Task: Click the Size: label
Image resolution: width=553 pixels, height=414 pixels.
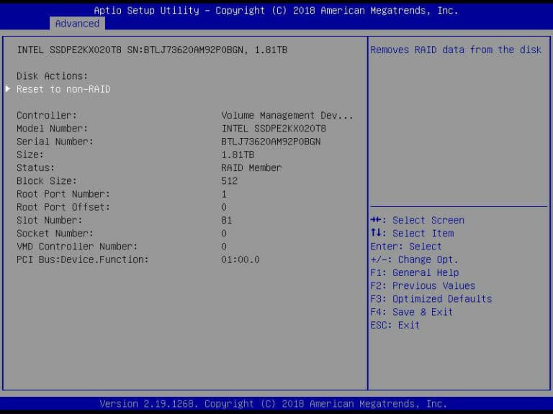Action: click(x=30, y=155)
